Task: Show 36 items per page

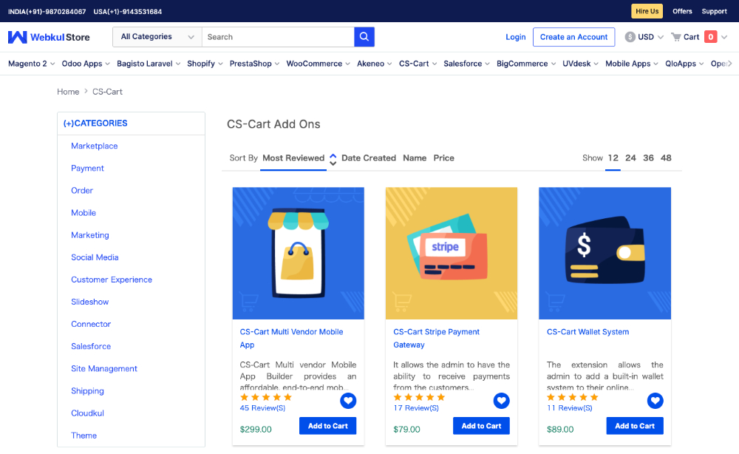Action: (649, 158)
